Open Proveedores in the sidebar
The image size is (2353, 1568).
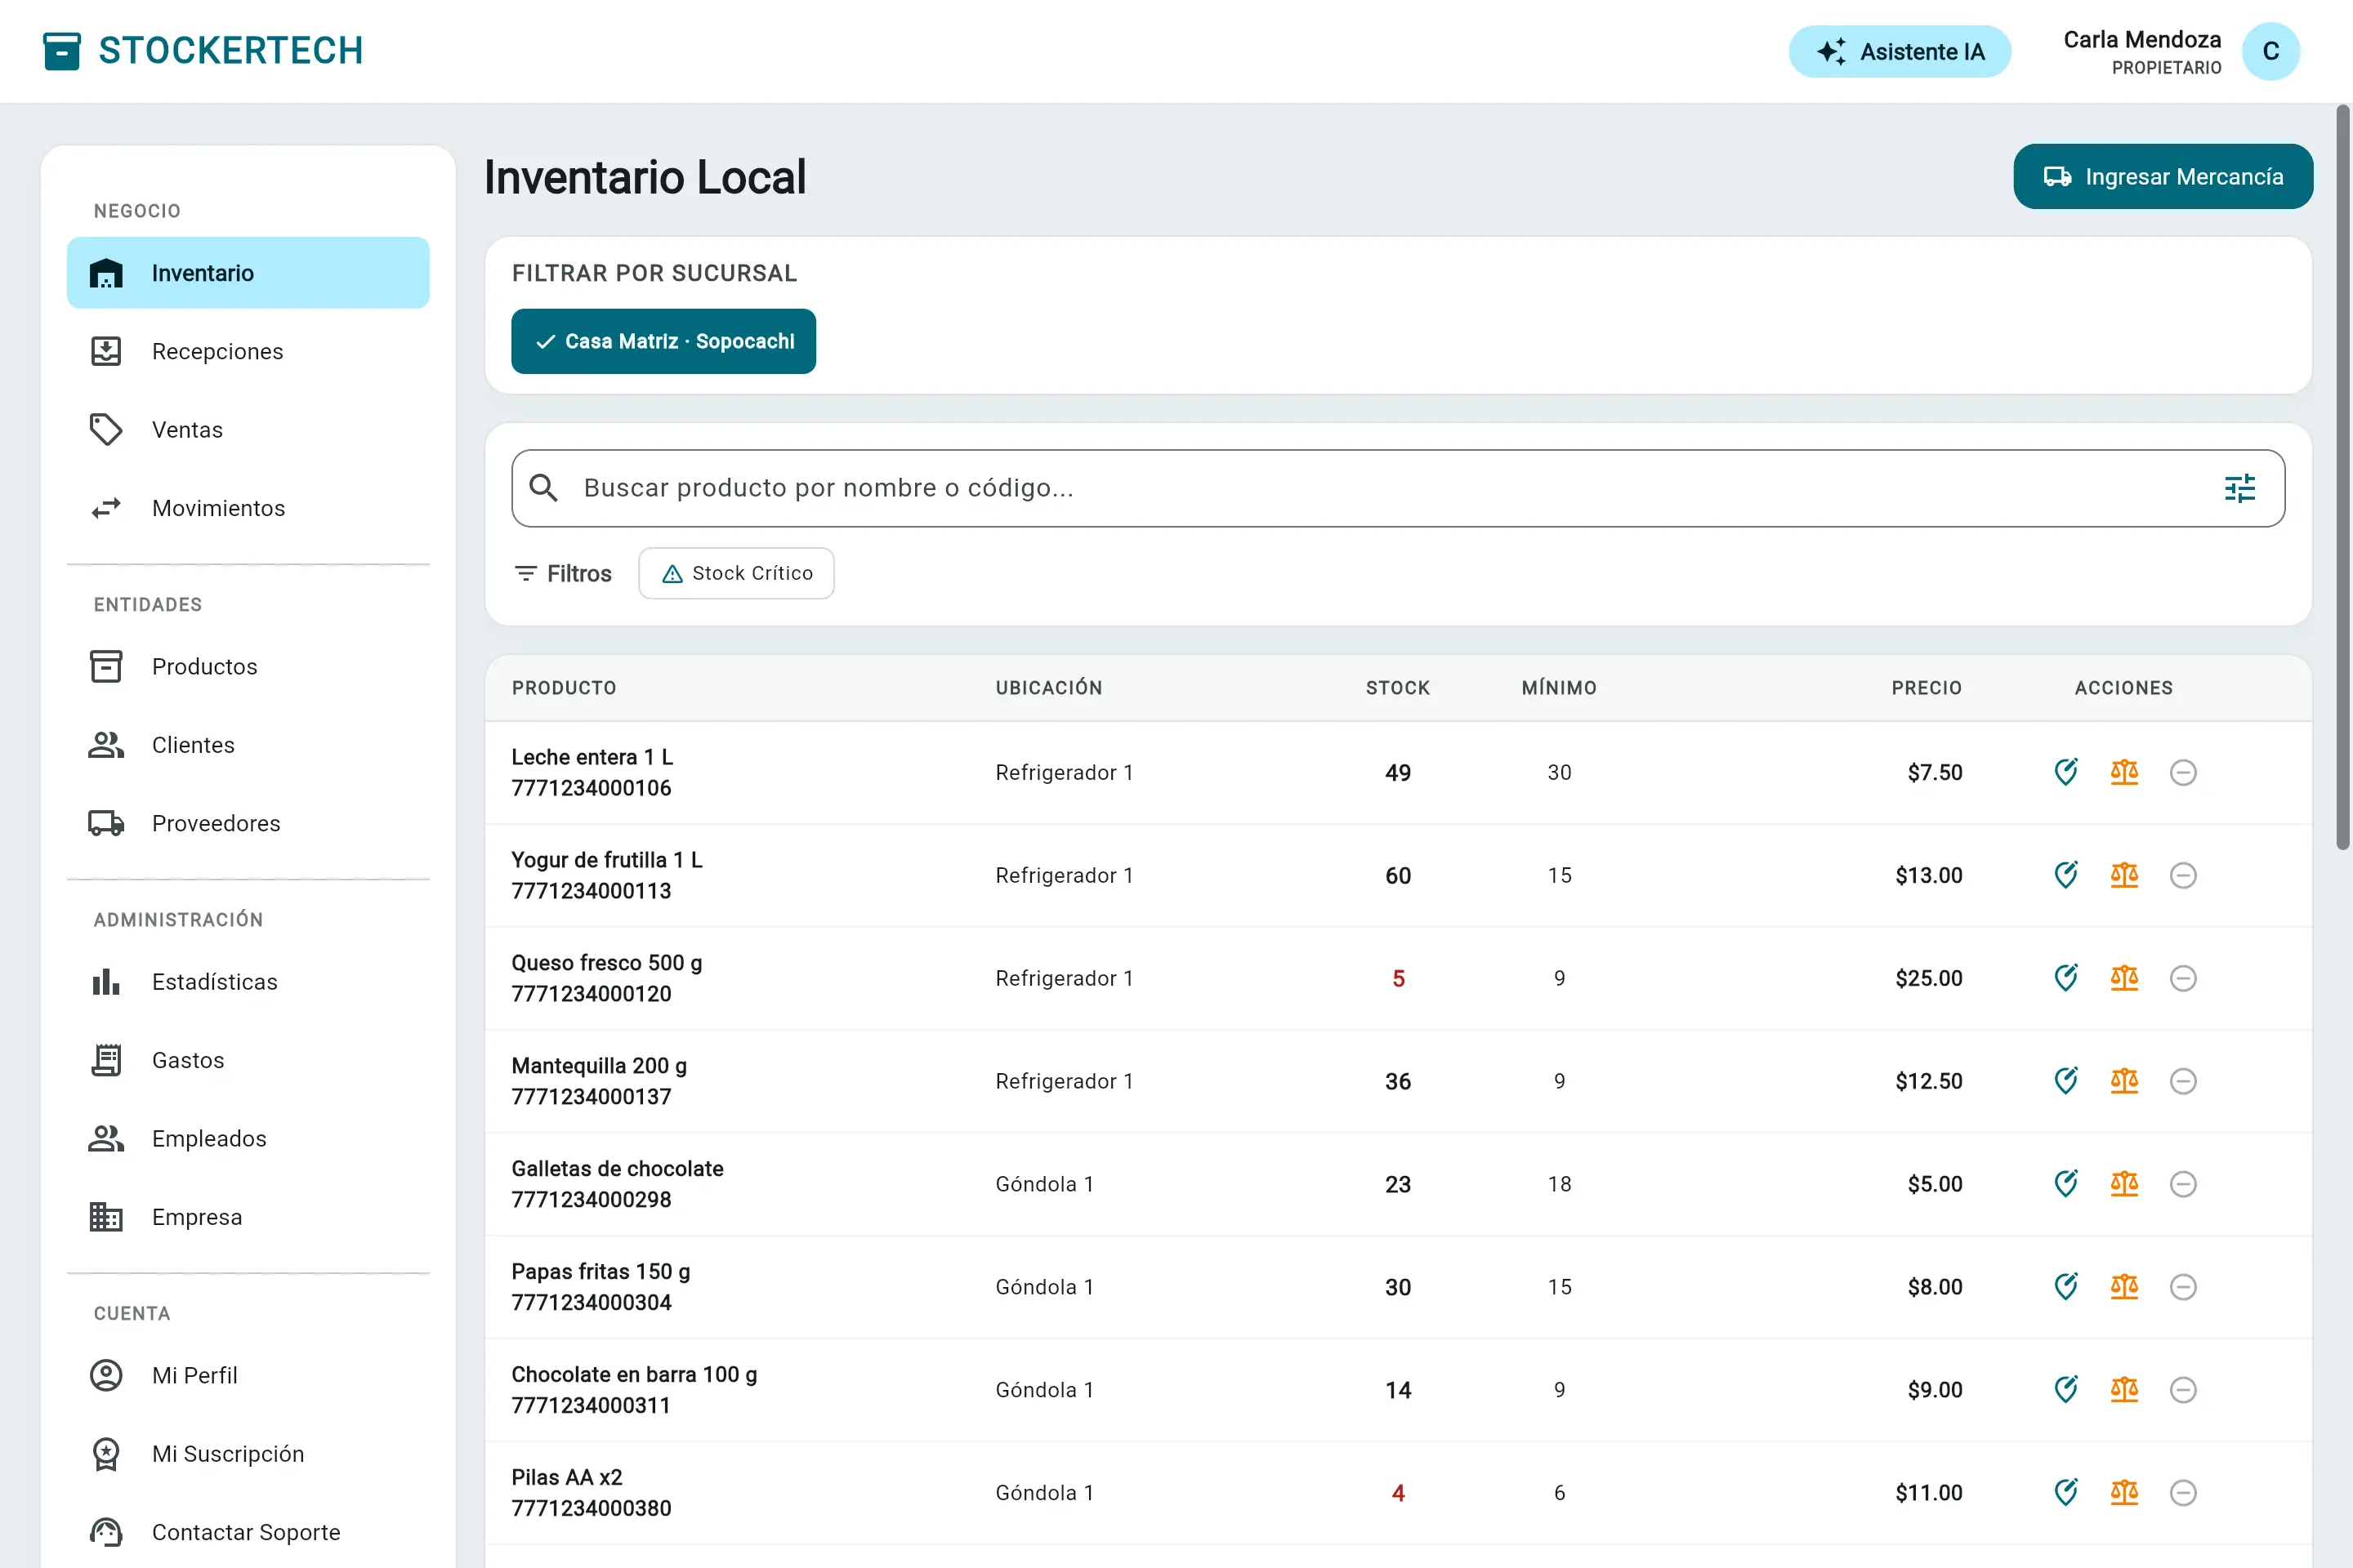248,824
